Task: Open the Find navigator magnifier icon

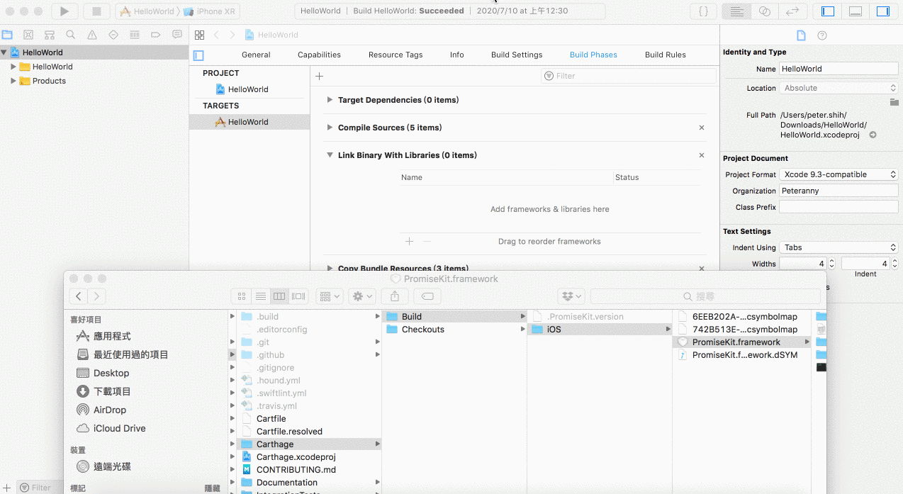Action: point(71,35)
